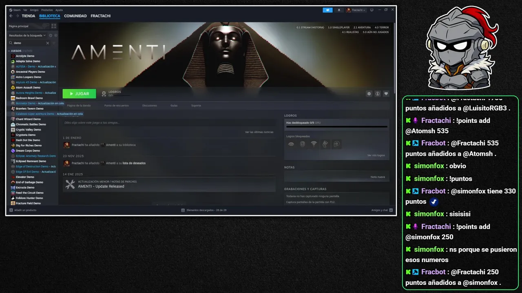Open the notifications bell
The height and width of the screenshot is (293, 522).
(x=338, y=10)
